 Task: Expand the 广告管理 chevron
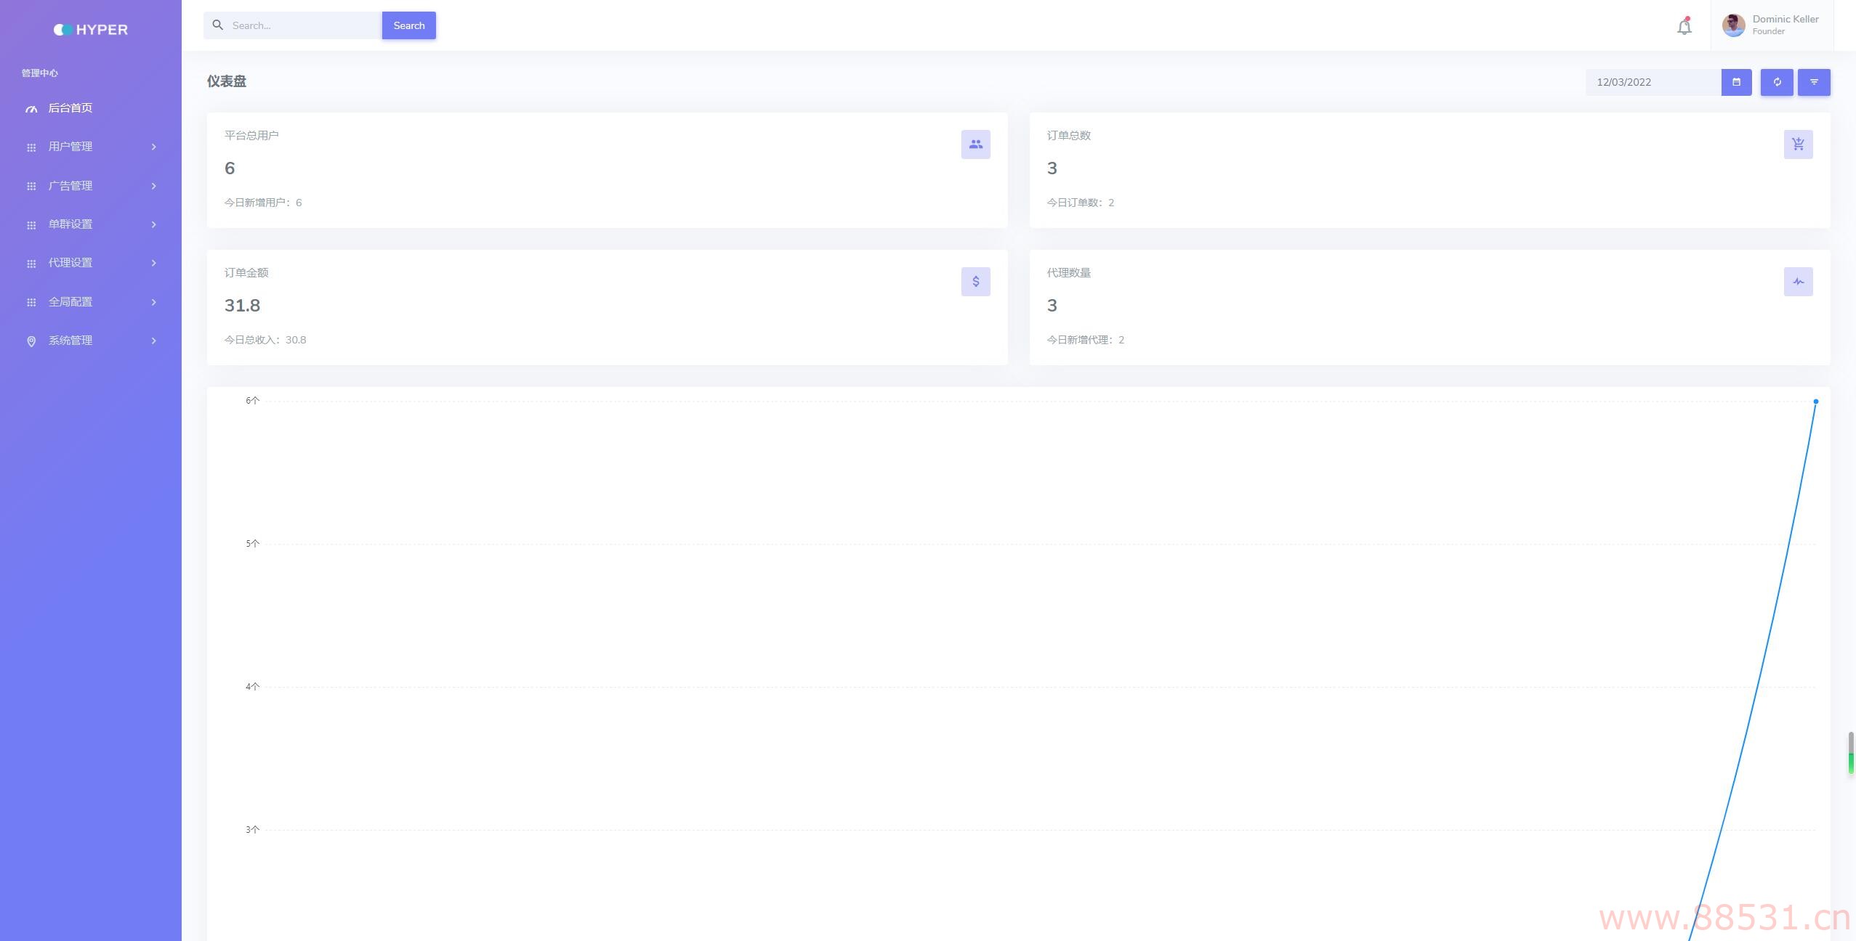pos(153,186)
